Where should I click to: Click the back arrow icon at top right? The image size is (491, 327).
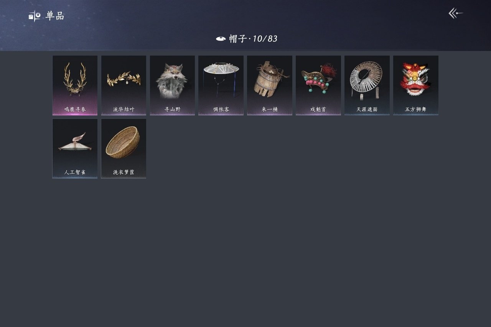coord(456,13)
